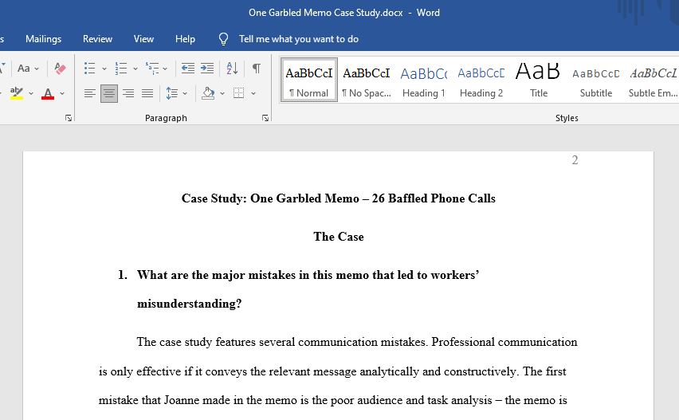The image size is (679, 420).
Task: Apply the Normal style
Action: pos(308,80)
